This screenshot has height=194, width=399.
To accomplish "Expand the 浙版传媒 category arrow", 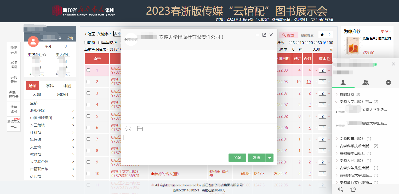I will [73, 110].
